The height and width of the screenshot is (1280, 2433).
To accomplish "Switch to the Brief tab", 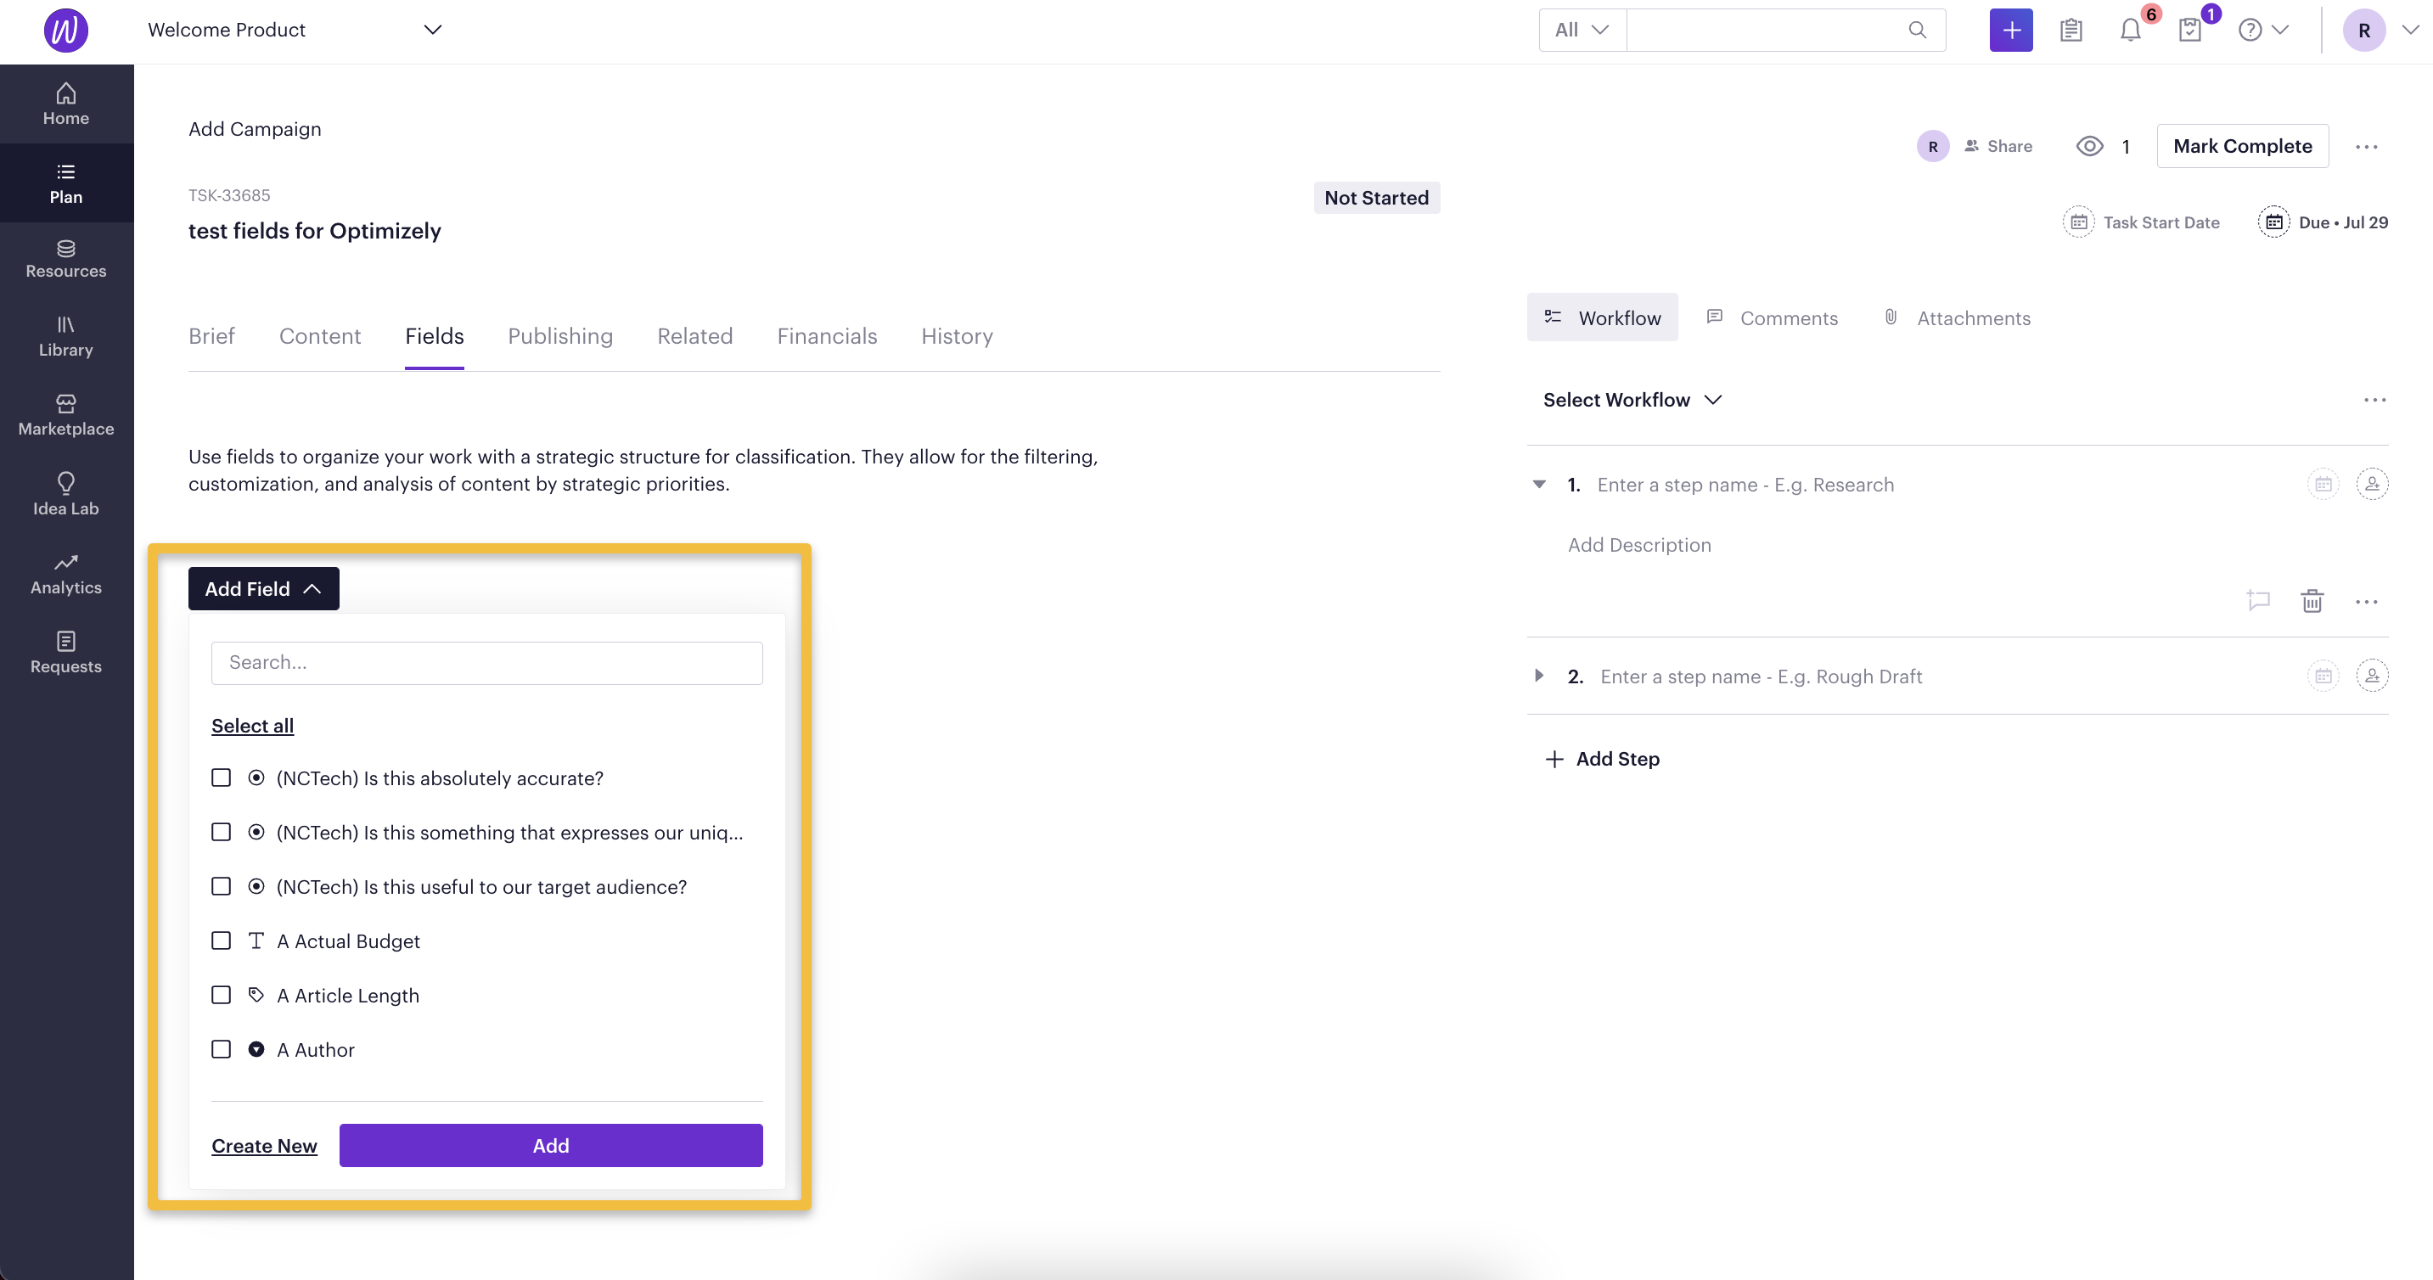I will (211, 336).
